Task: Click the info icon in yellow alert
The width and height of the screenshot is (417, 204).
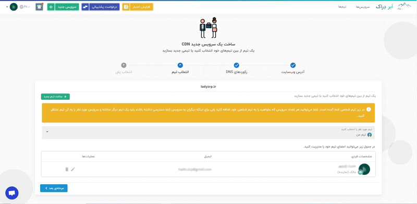Action: 369,110
